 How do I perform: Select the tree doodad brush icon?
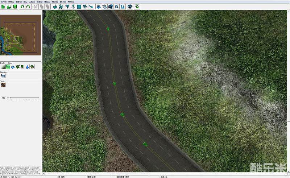coord(22,67)
